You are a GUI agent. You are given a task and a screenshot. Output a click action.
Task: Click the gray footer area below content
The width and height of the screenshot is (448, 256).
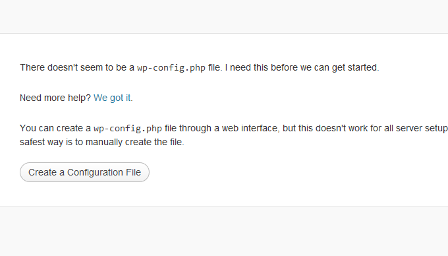tap(224, 232)
